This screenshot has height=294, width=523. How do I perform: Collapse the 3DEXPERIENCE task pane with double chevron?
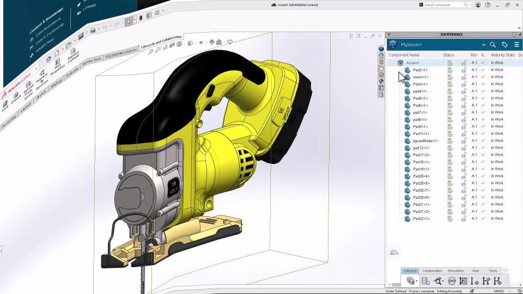pos(389,34)
